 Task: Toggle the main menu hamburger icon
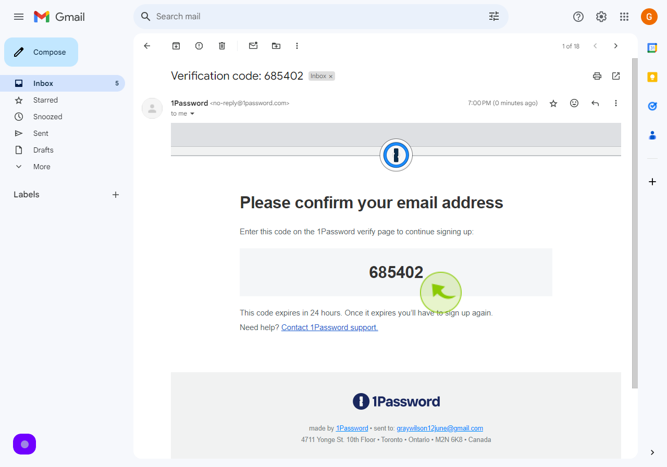pyautogui.click(x=19, y=17)
